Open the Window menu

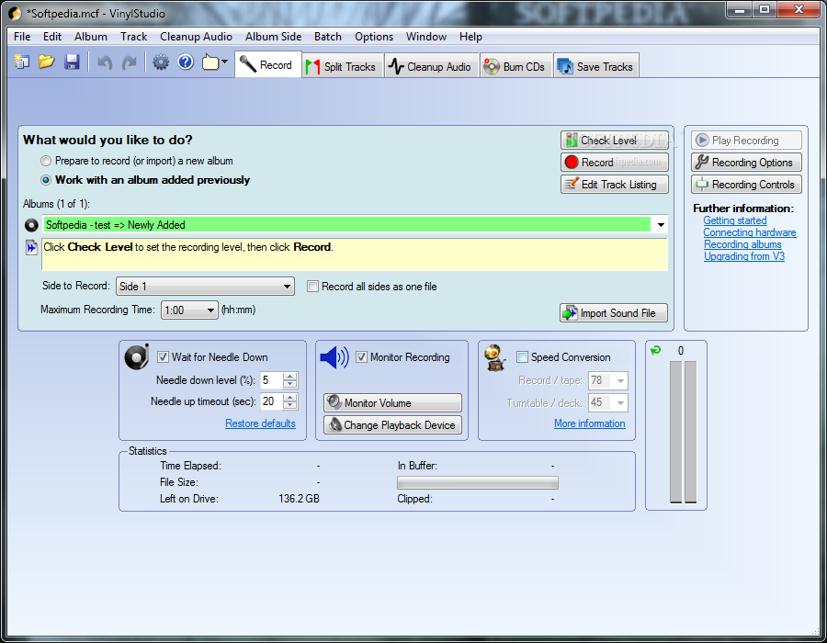(426, 37)
